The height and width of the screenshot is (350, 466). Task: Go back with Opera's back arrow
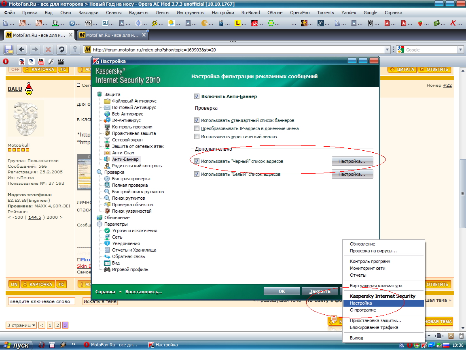tap(22, 49)
